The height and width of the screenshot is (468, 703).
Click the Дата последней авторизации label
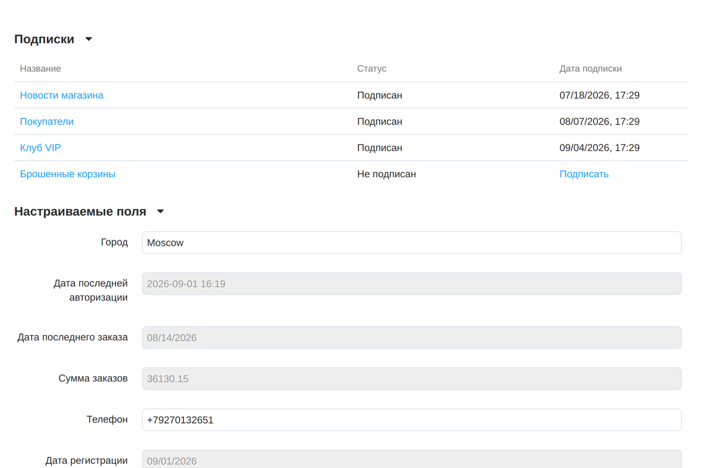(91, 291)
